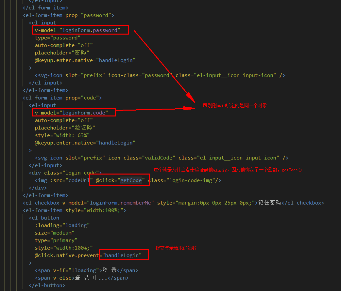Click the <el-button opening tag
The width and height of the screenshot is (341, 291).
tap(44, 218)
